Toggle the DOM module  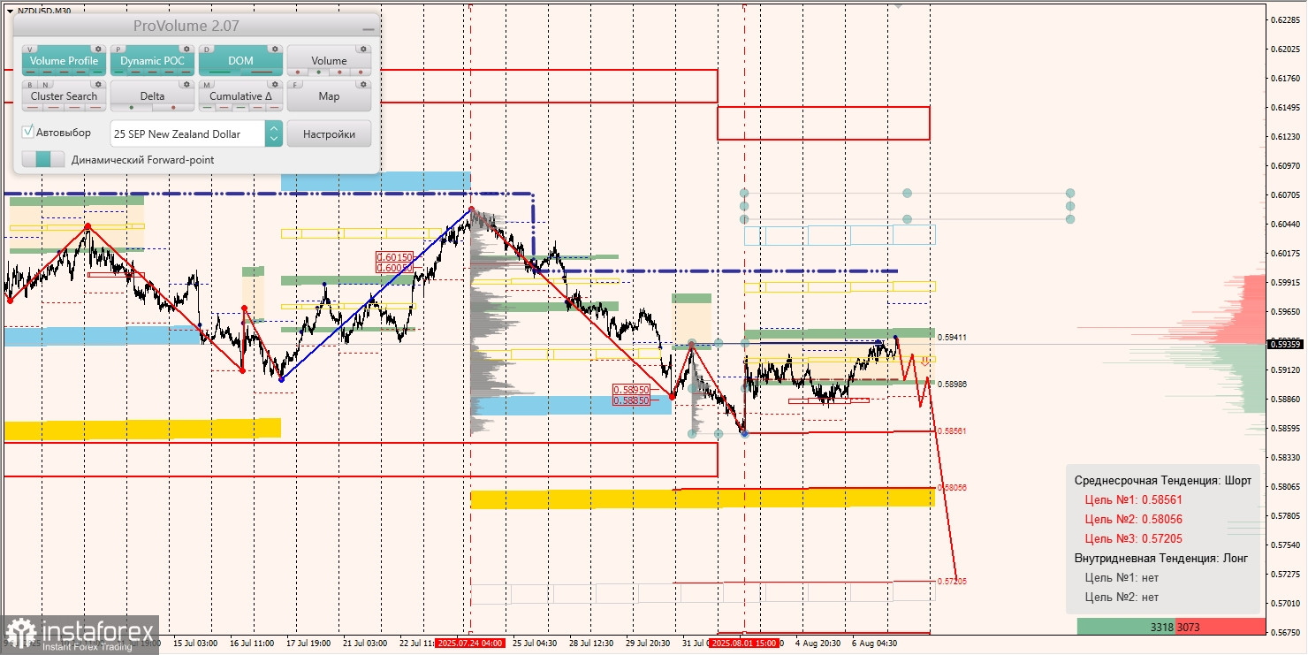240,61
